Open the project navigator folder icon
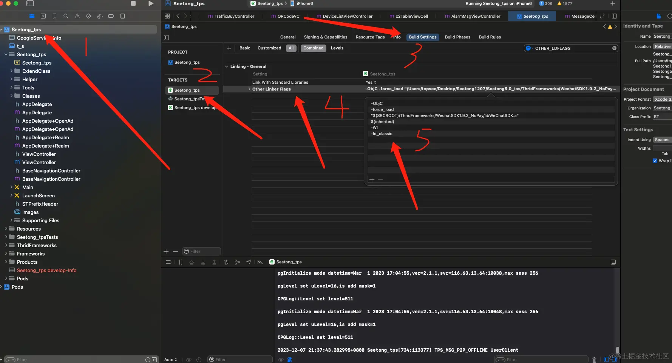 (x=32, y=16)
